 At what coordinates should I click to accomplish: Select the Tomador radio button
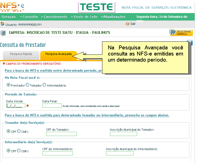click(28, 85)
